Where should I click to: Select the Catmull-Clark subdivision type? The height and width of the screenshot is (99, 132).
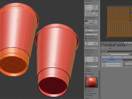coord(112,60)
